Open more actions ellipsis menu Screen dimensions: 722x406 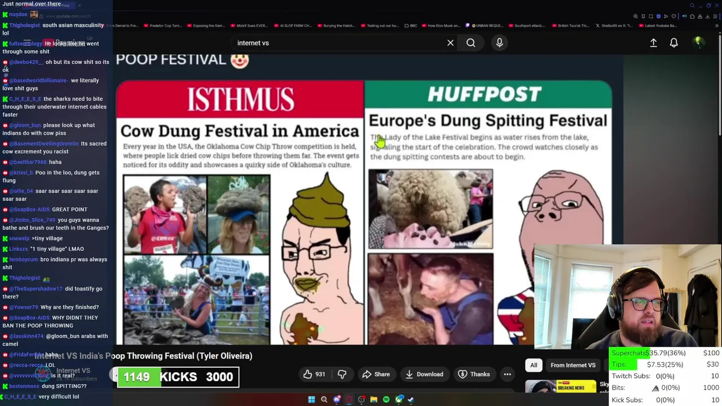[x=507, y=374]
